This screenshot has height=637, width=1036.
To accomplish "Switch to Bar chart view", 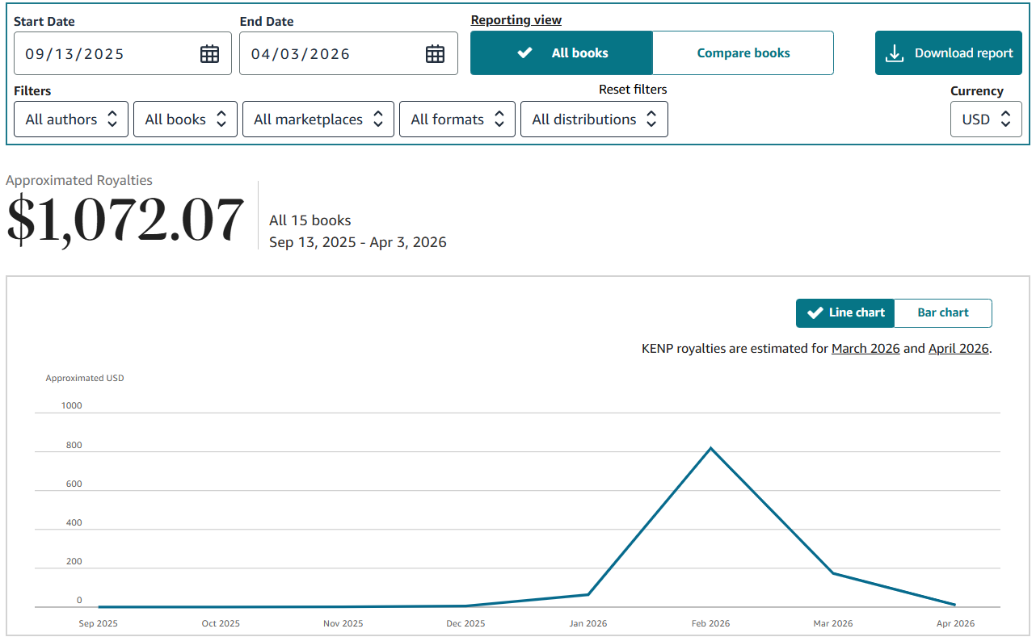I will pyautogui.click(x=942, y=313).
